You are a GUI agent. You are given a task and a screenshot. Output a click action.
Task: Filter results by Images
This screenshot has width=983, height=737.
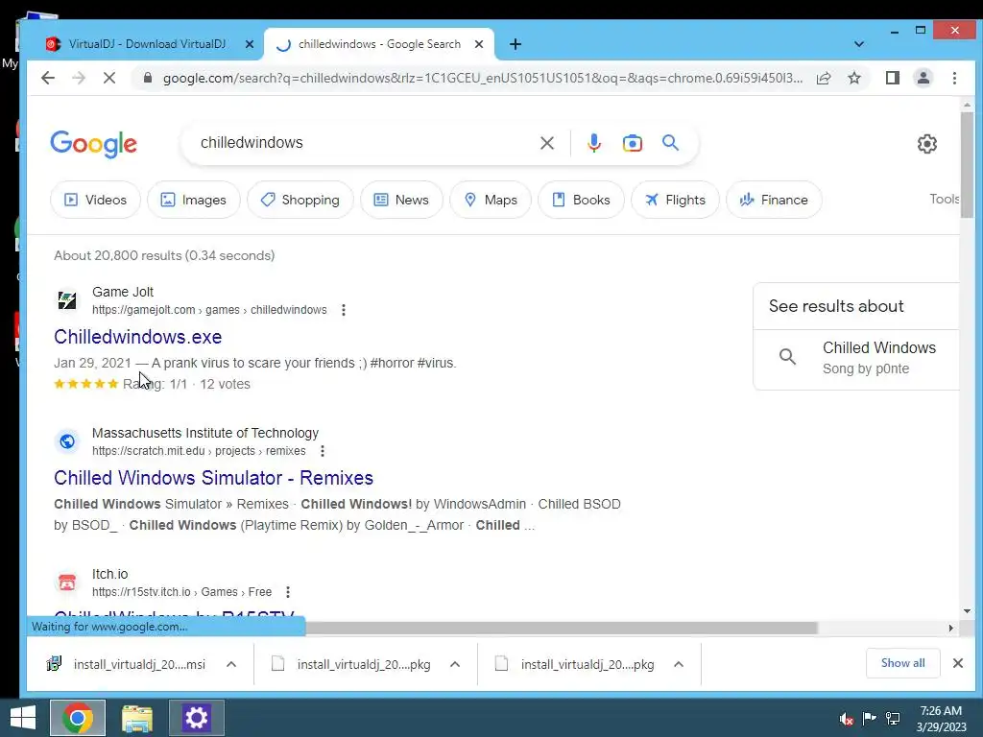point(193,200)
